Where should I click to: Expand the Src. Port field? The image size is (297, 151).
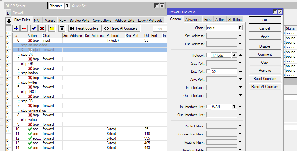click(240, 63)
